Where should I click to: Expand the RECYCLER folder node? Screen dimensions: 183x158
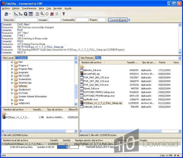tap(12, 76)
